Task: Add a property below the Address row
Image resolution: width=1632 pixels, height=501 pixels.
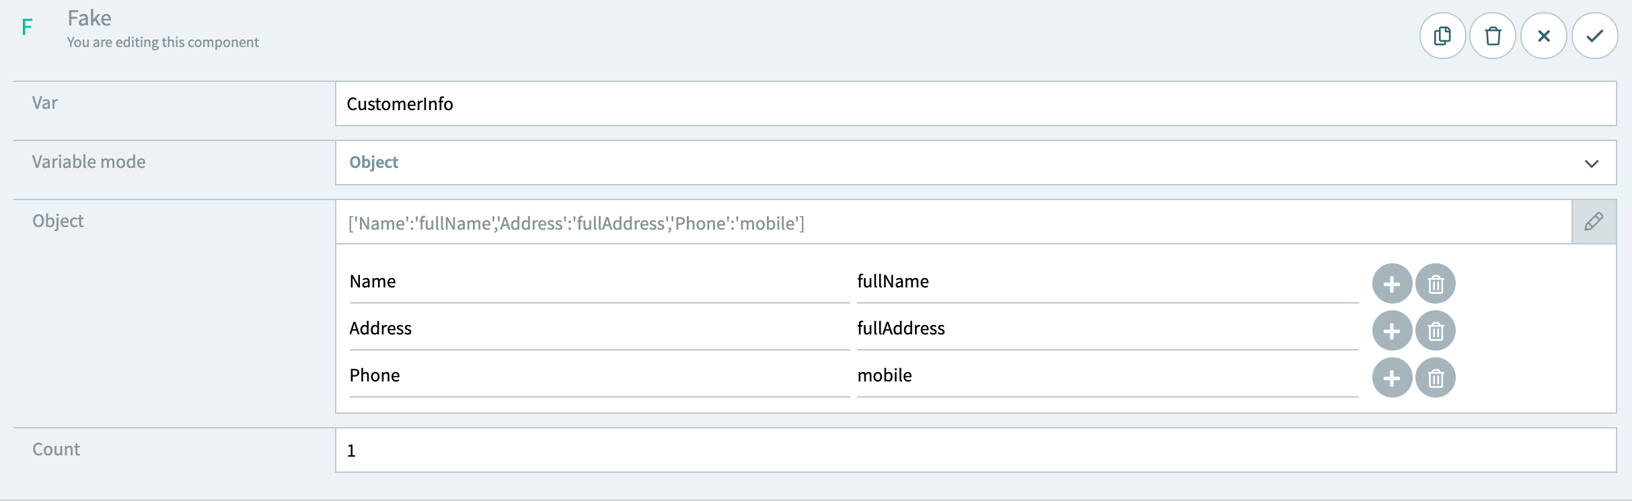Action: pos(1392,330)
